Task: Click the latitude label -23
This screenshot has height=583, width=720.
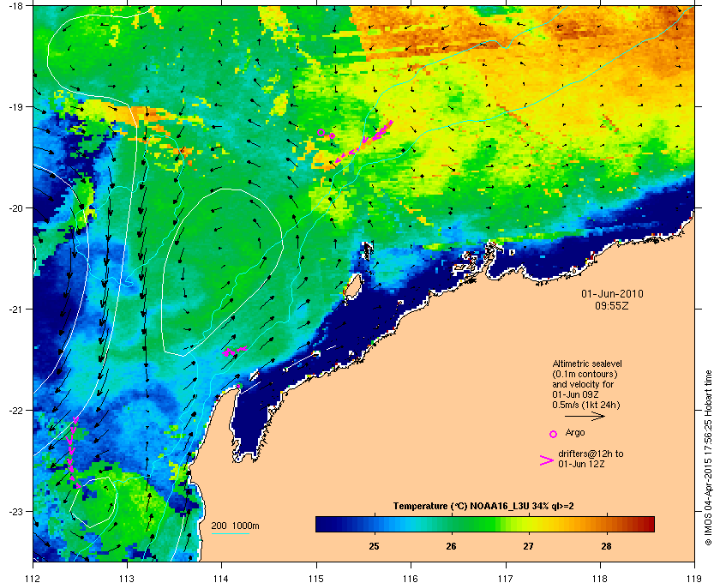Action: pos(15,511)
